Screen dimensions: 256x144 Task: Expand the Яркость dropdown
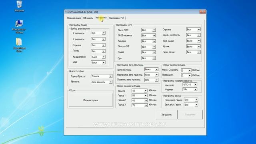(x=102, y=82)
